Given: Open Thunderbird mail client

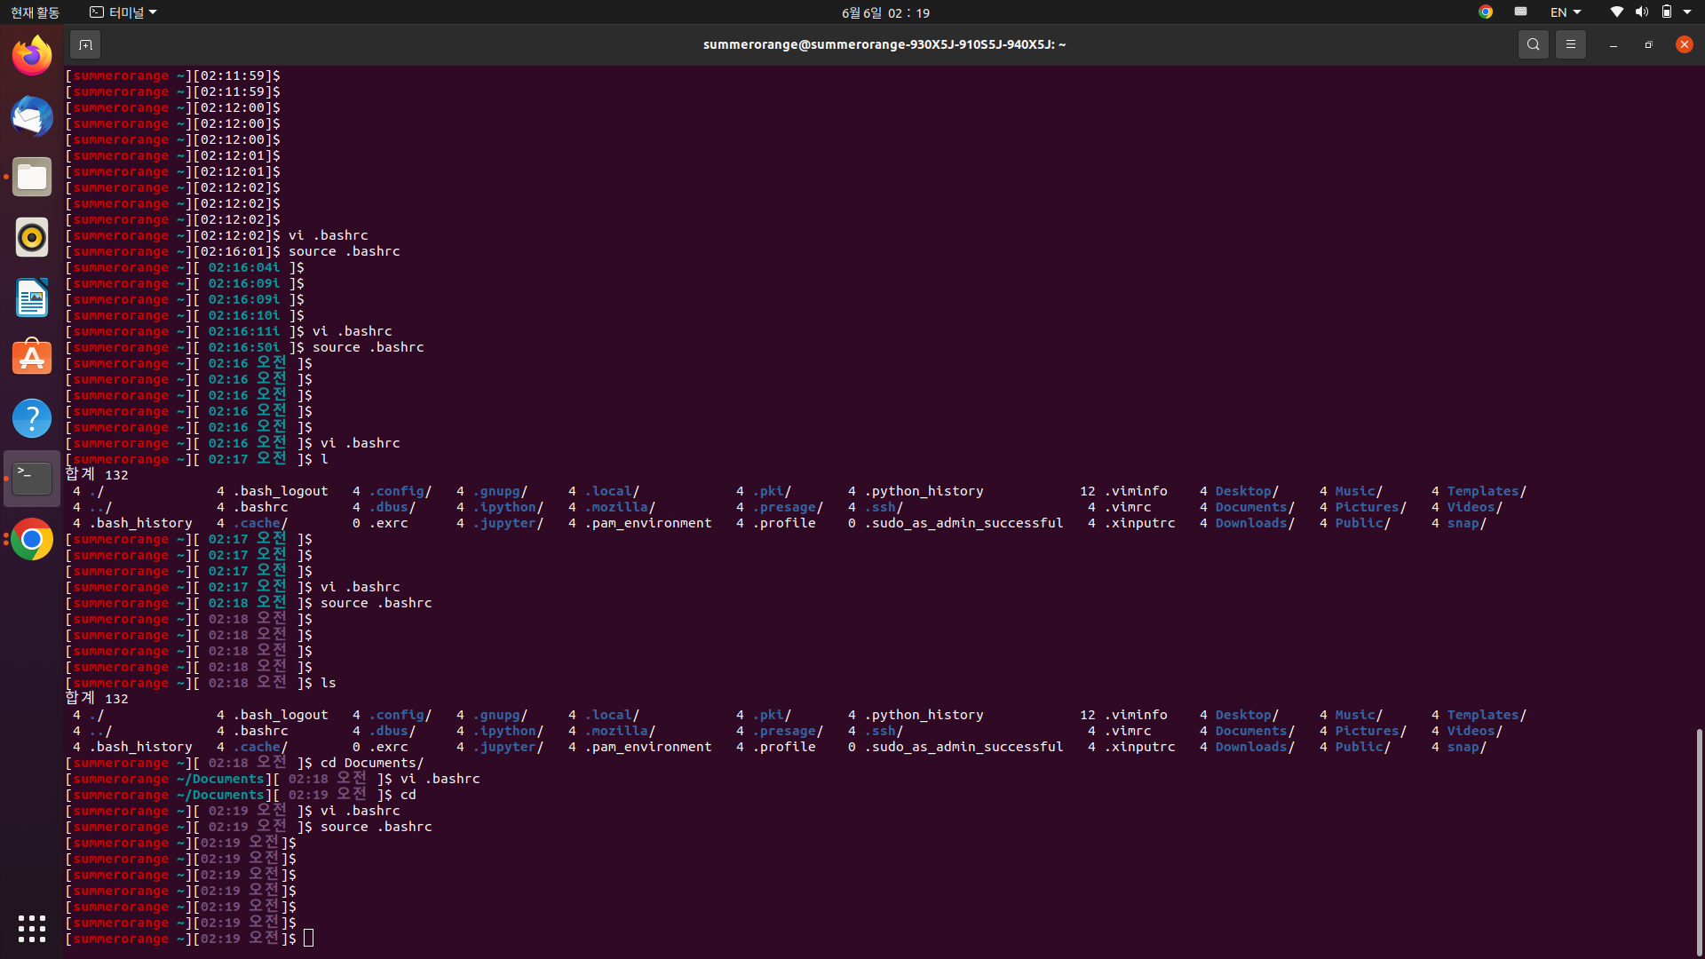Looking at the screenshot, I should pyautogui.click(x=31, y=116).
